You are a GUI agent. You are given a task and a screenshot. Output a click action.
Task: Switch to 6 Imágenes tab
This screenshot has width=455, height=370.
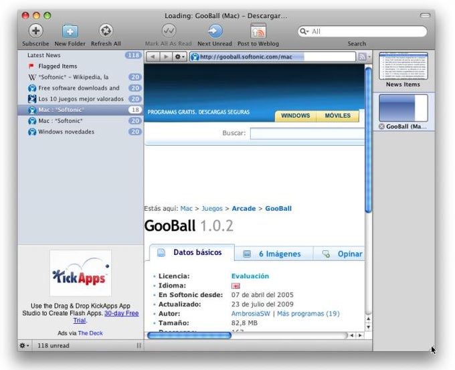click(274, 254)
